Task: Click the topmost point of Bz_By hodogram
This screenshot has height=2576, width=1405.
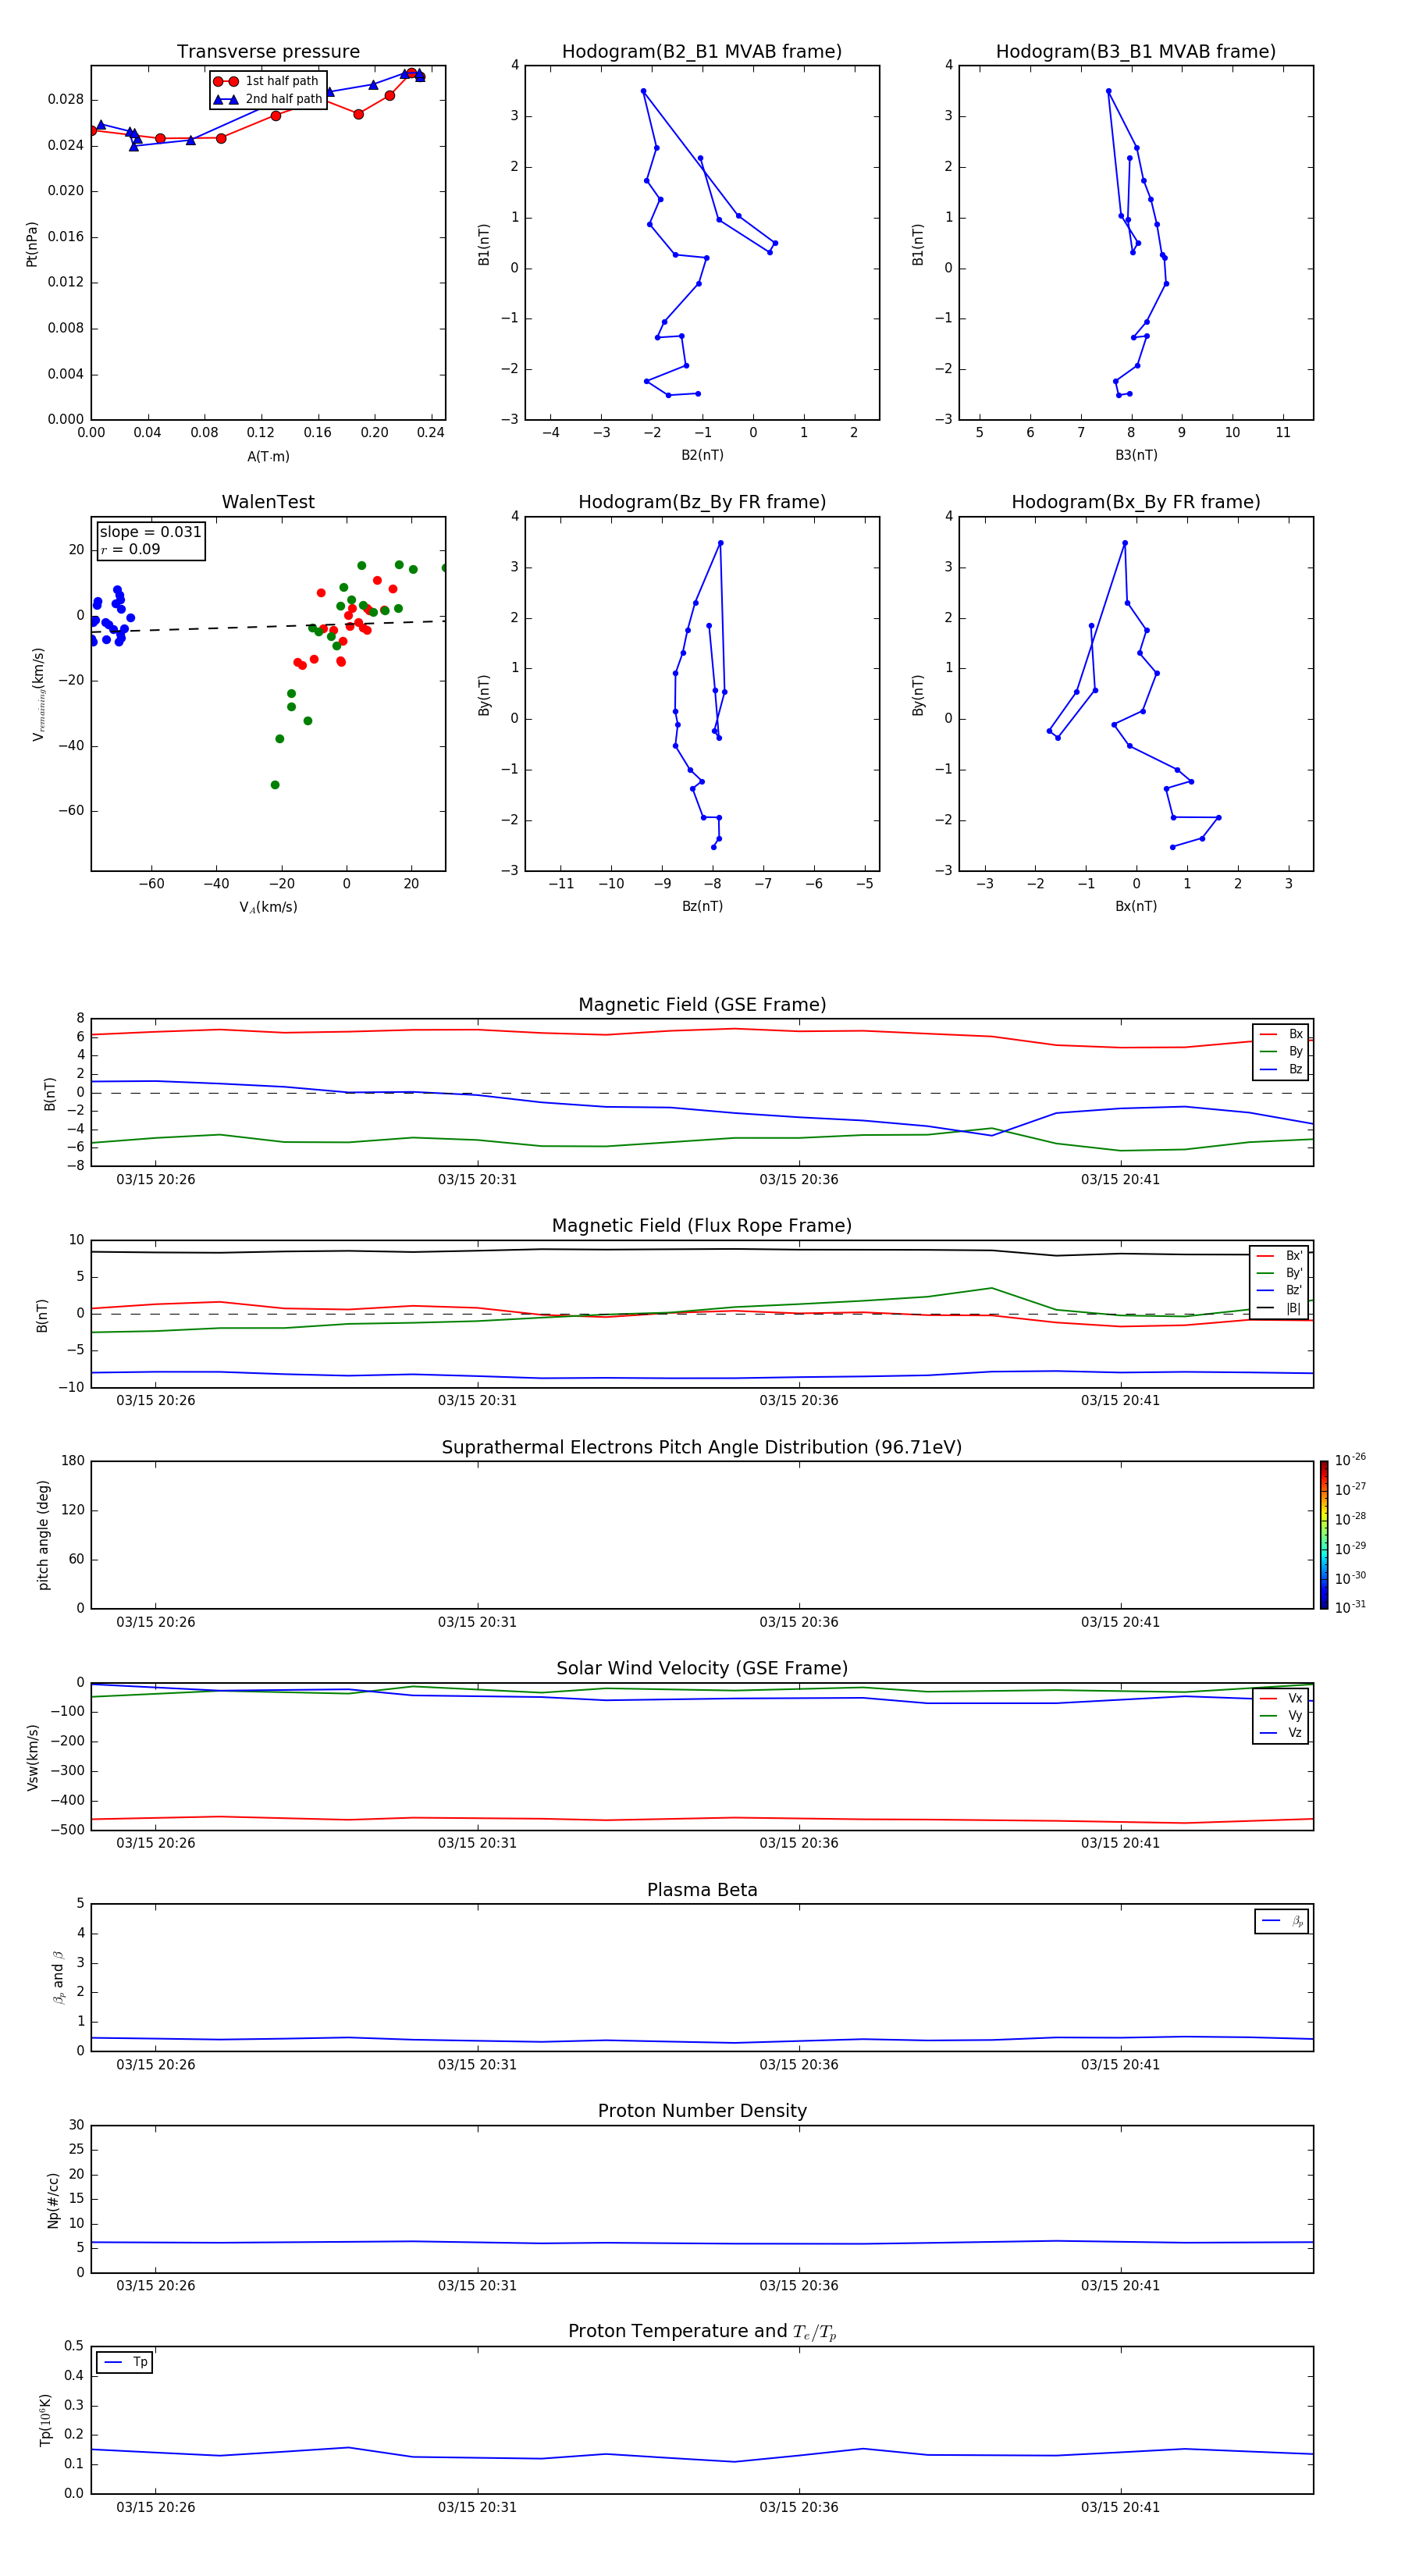Action: pyautogui.click(x=720, y=543)
